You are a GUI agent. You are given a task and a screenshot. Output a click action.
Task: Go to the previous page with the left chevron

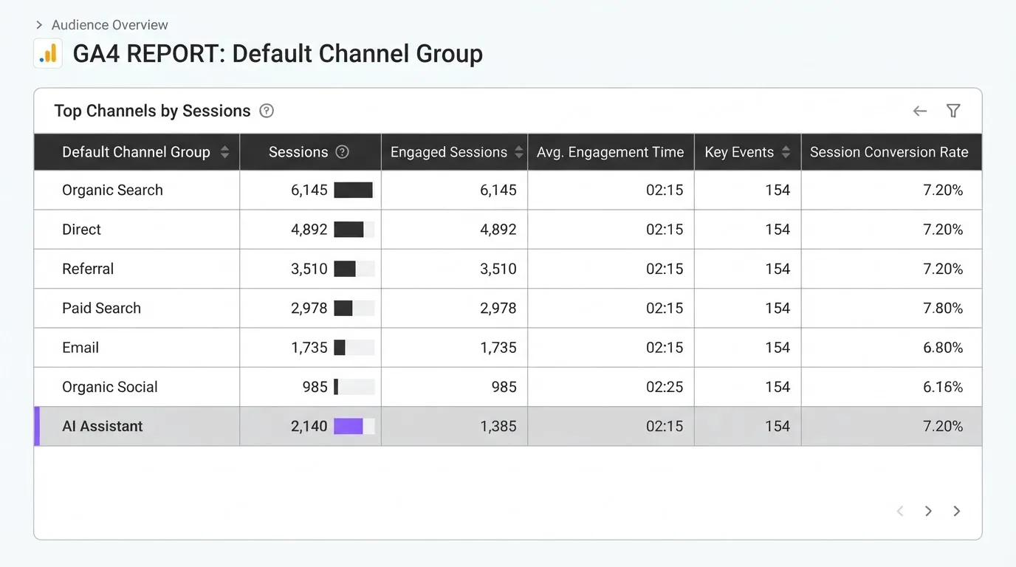pyautogui.click(x=900, y=511)
